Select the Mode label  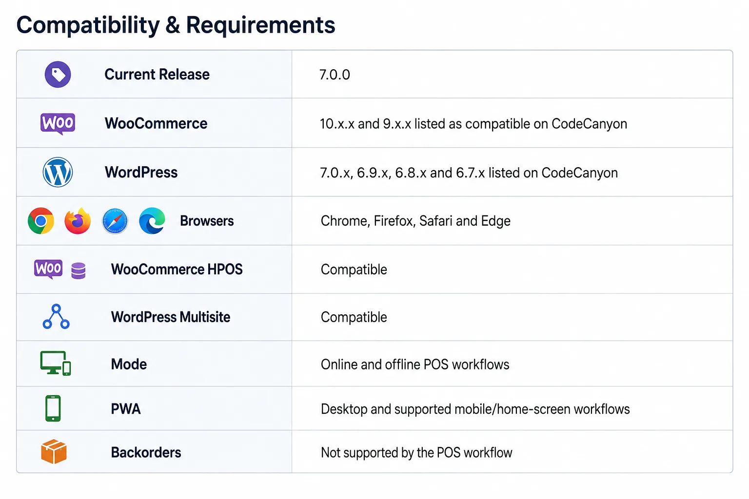click(129, 365)
